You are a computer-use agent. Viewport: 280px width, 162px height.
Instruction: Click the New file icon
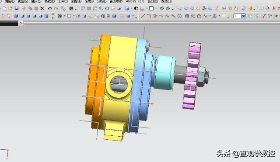click(x=4, y=8)
